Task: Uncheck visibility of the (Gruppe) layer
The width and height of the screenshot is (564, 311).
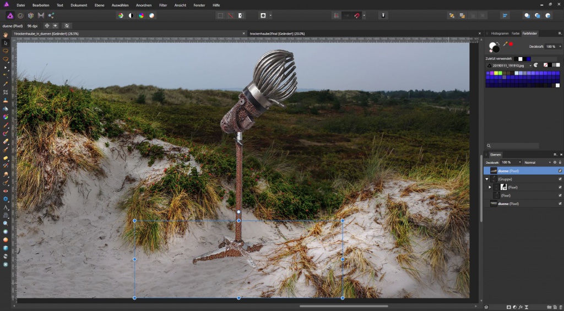Action: click(x=560, y=179)
